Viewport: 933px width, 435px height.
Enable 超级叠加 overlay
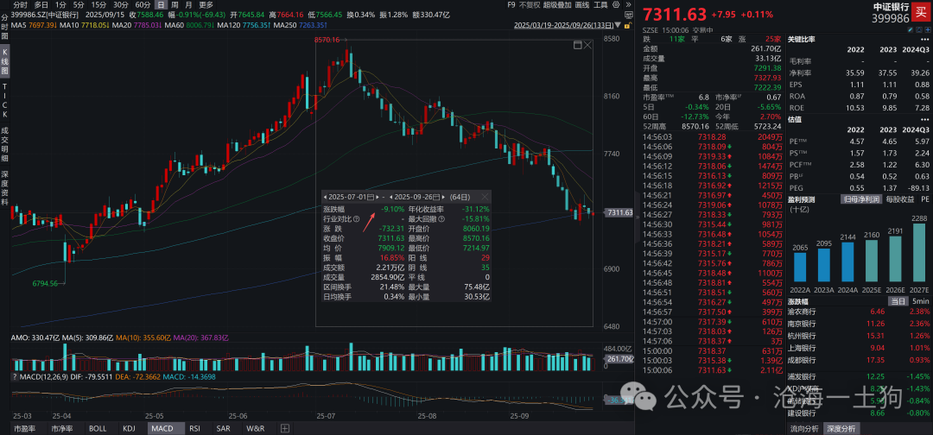[563, 4]
